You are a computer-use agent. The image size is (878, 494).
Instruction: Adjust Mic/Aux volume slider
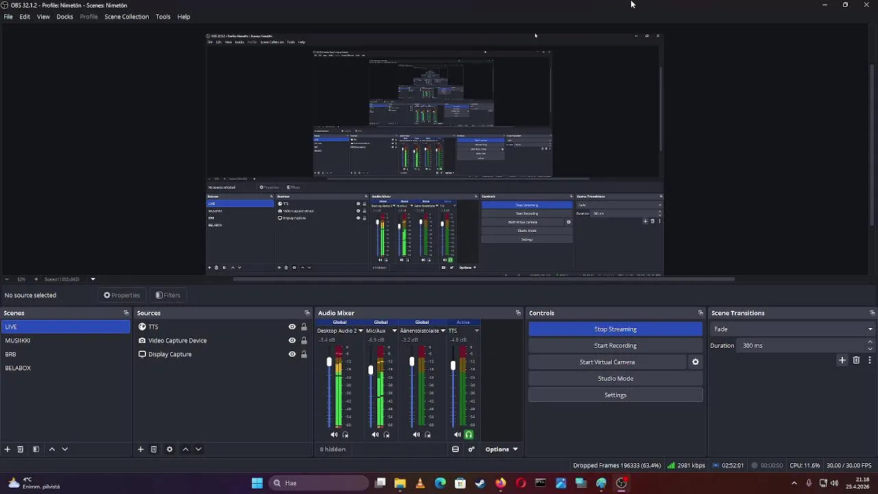click(370, 370)
